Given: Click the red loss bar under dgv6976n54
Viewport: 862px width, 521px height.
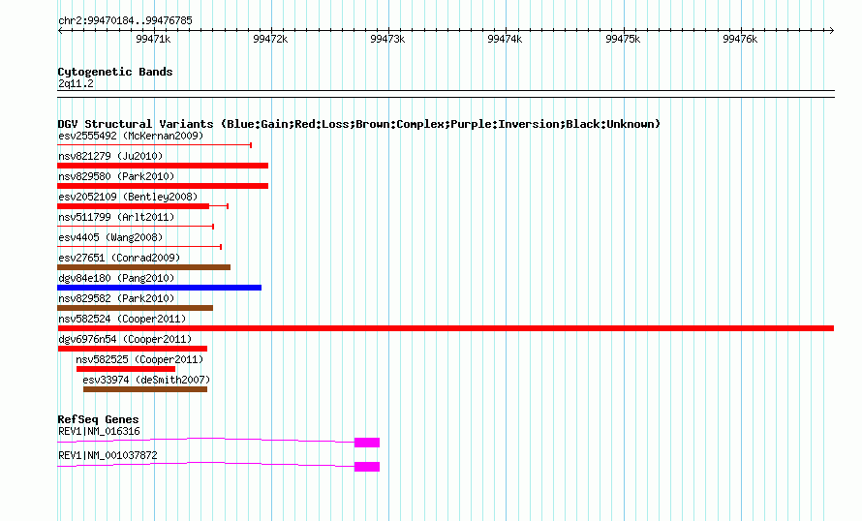Looking at the screenshot, I should [132, 349].
